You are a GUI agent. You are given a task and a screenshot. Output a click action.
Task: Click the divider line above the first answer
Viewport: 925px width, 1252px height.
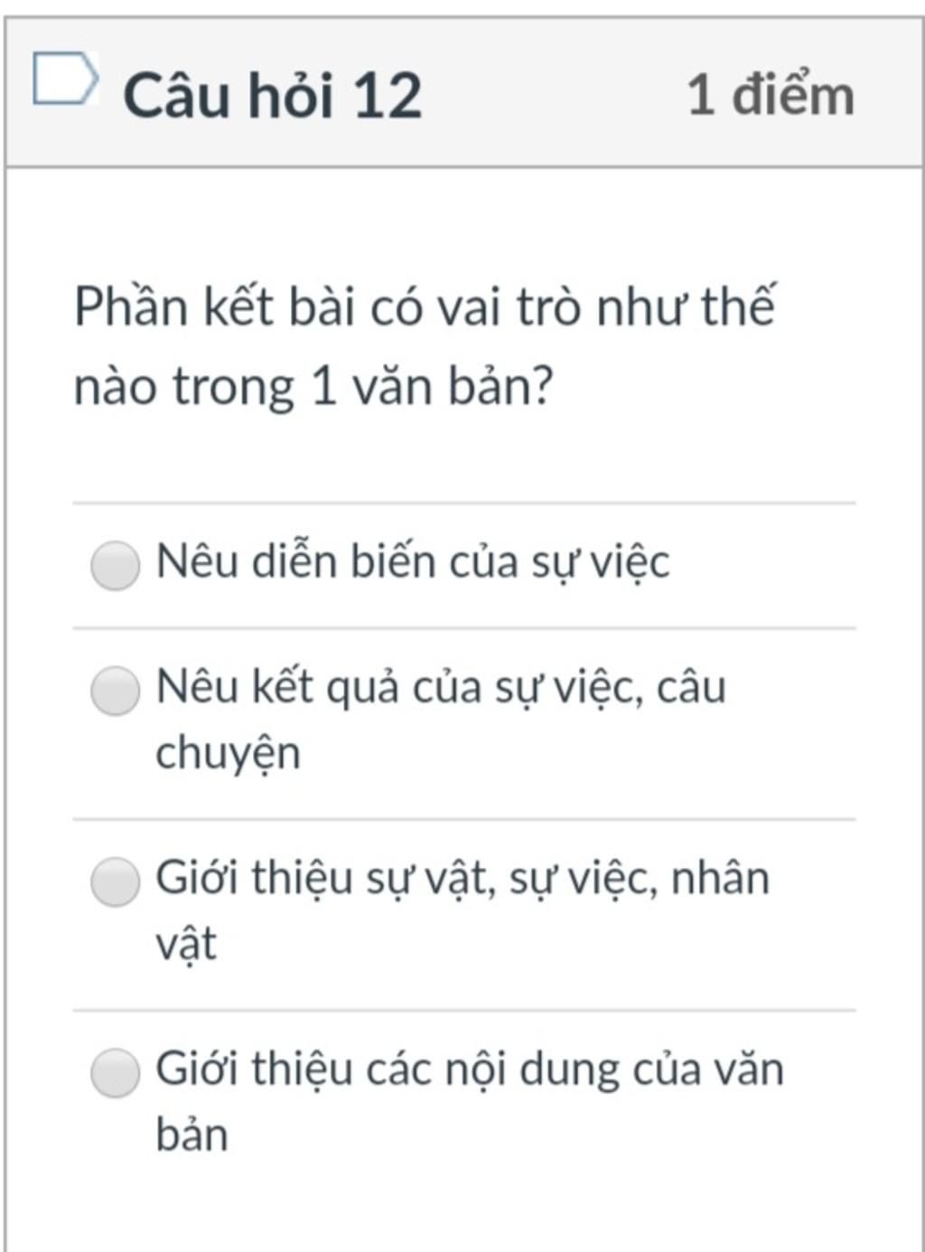(x=463, y=503)
